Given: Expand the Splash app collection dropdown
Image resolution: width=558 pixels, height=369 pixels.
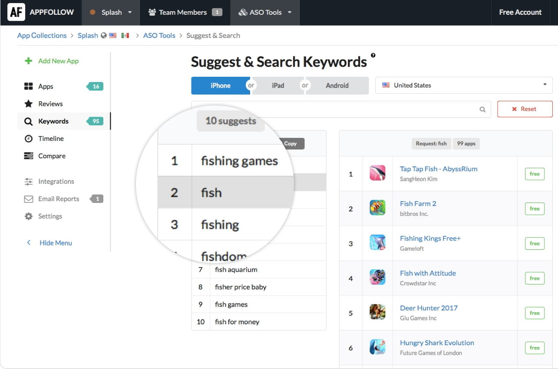Looking at the screenshot, I should point(111,13).
